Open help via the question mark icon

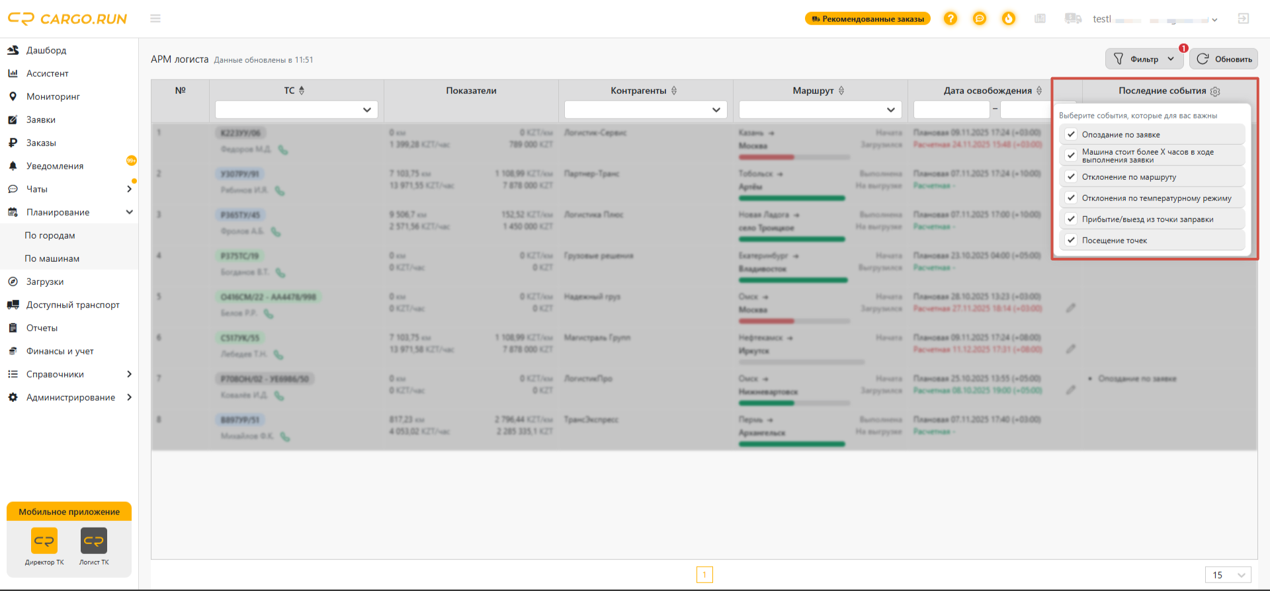pyautogui.click(x=951, y=19)
